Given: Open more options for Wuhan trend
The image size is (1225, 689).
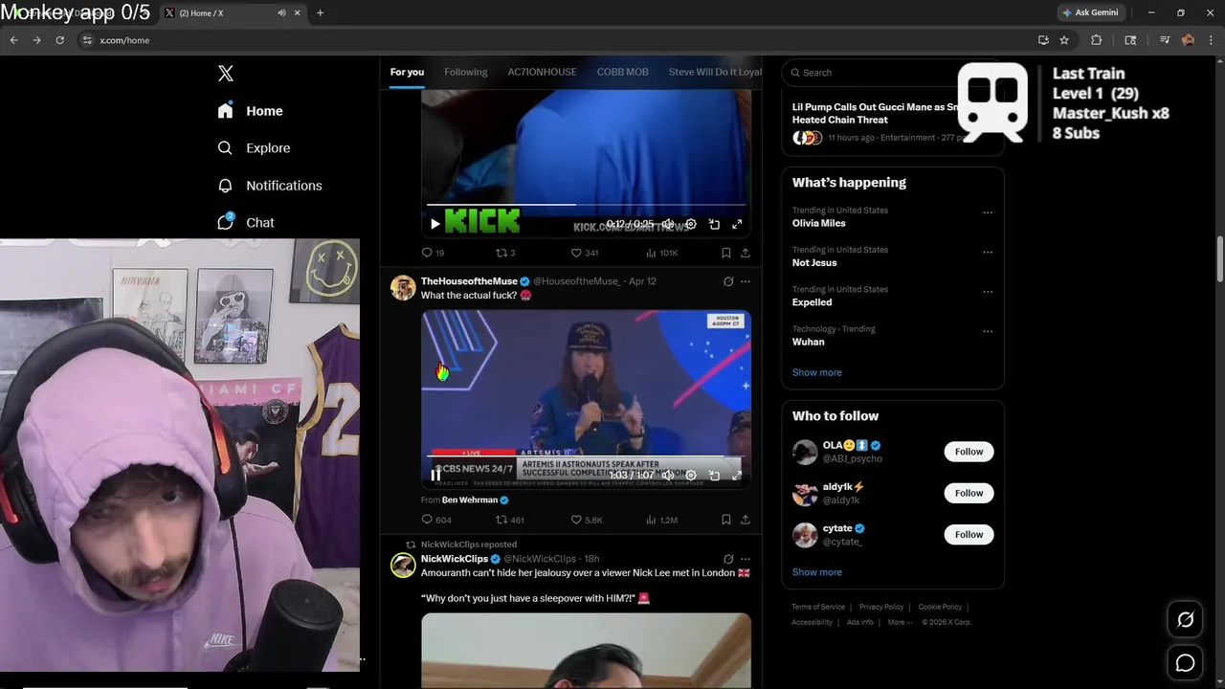Looking at the screenshot, I should [x=988, y=331].
